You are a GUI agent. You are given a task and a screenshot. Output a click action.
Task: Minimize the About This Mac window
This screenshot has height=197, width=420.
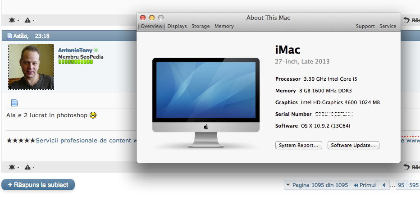click(x=152, y=18)
